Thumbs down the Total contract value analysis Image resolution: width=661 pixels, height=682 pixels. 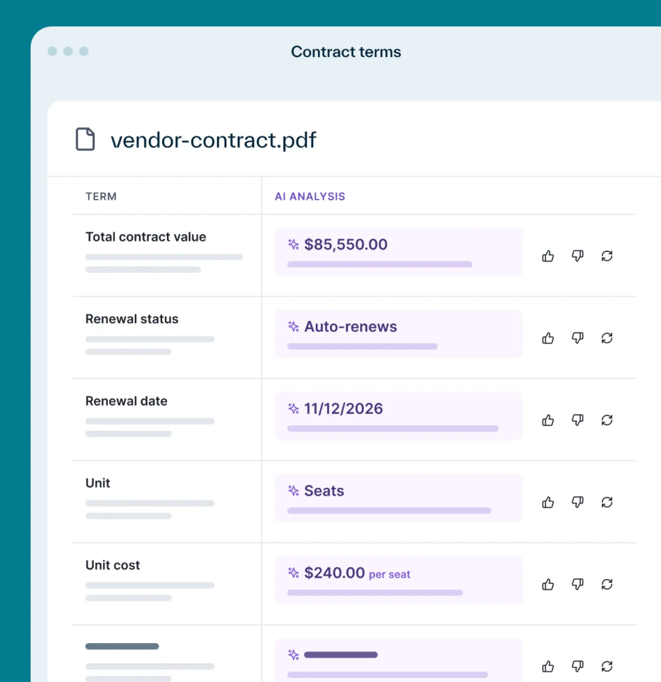pyautogui.click(x=578, y=256)
